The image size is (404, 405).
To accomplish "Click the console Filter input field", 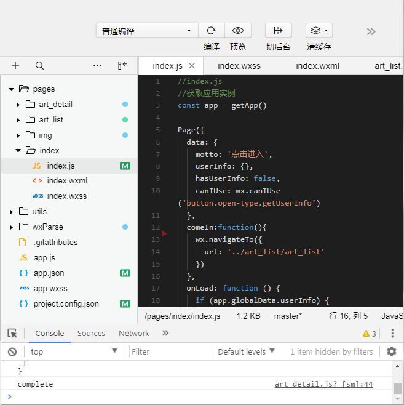I will 170,351.
